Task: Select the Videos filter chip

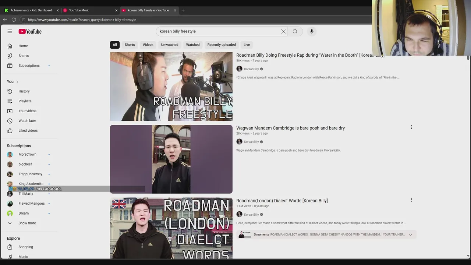Action: pyautogui.click(x=148, y=45)
